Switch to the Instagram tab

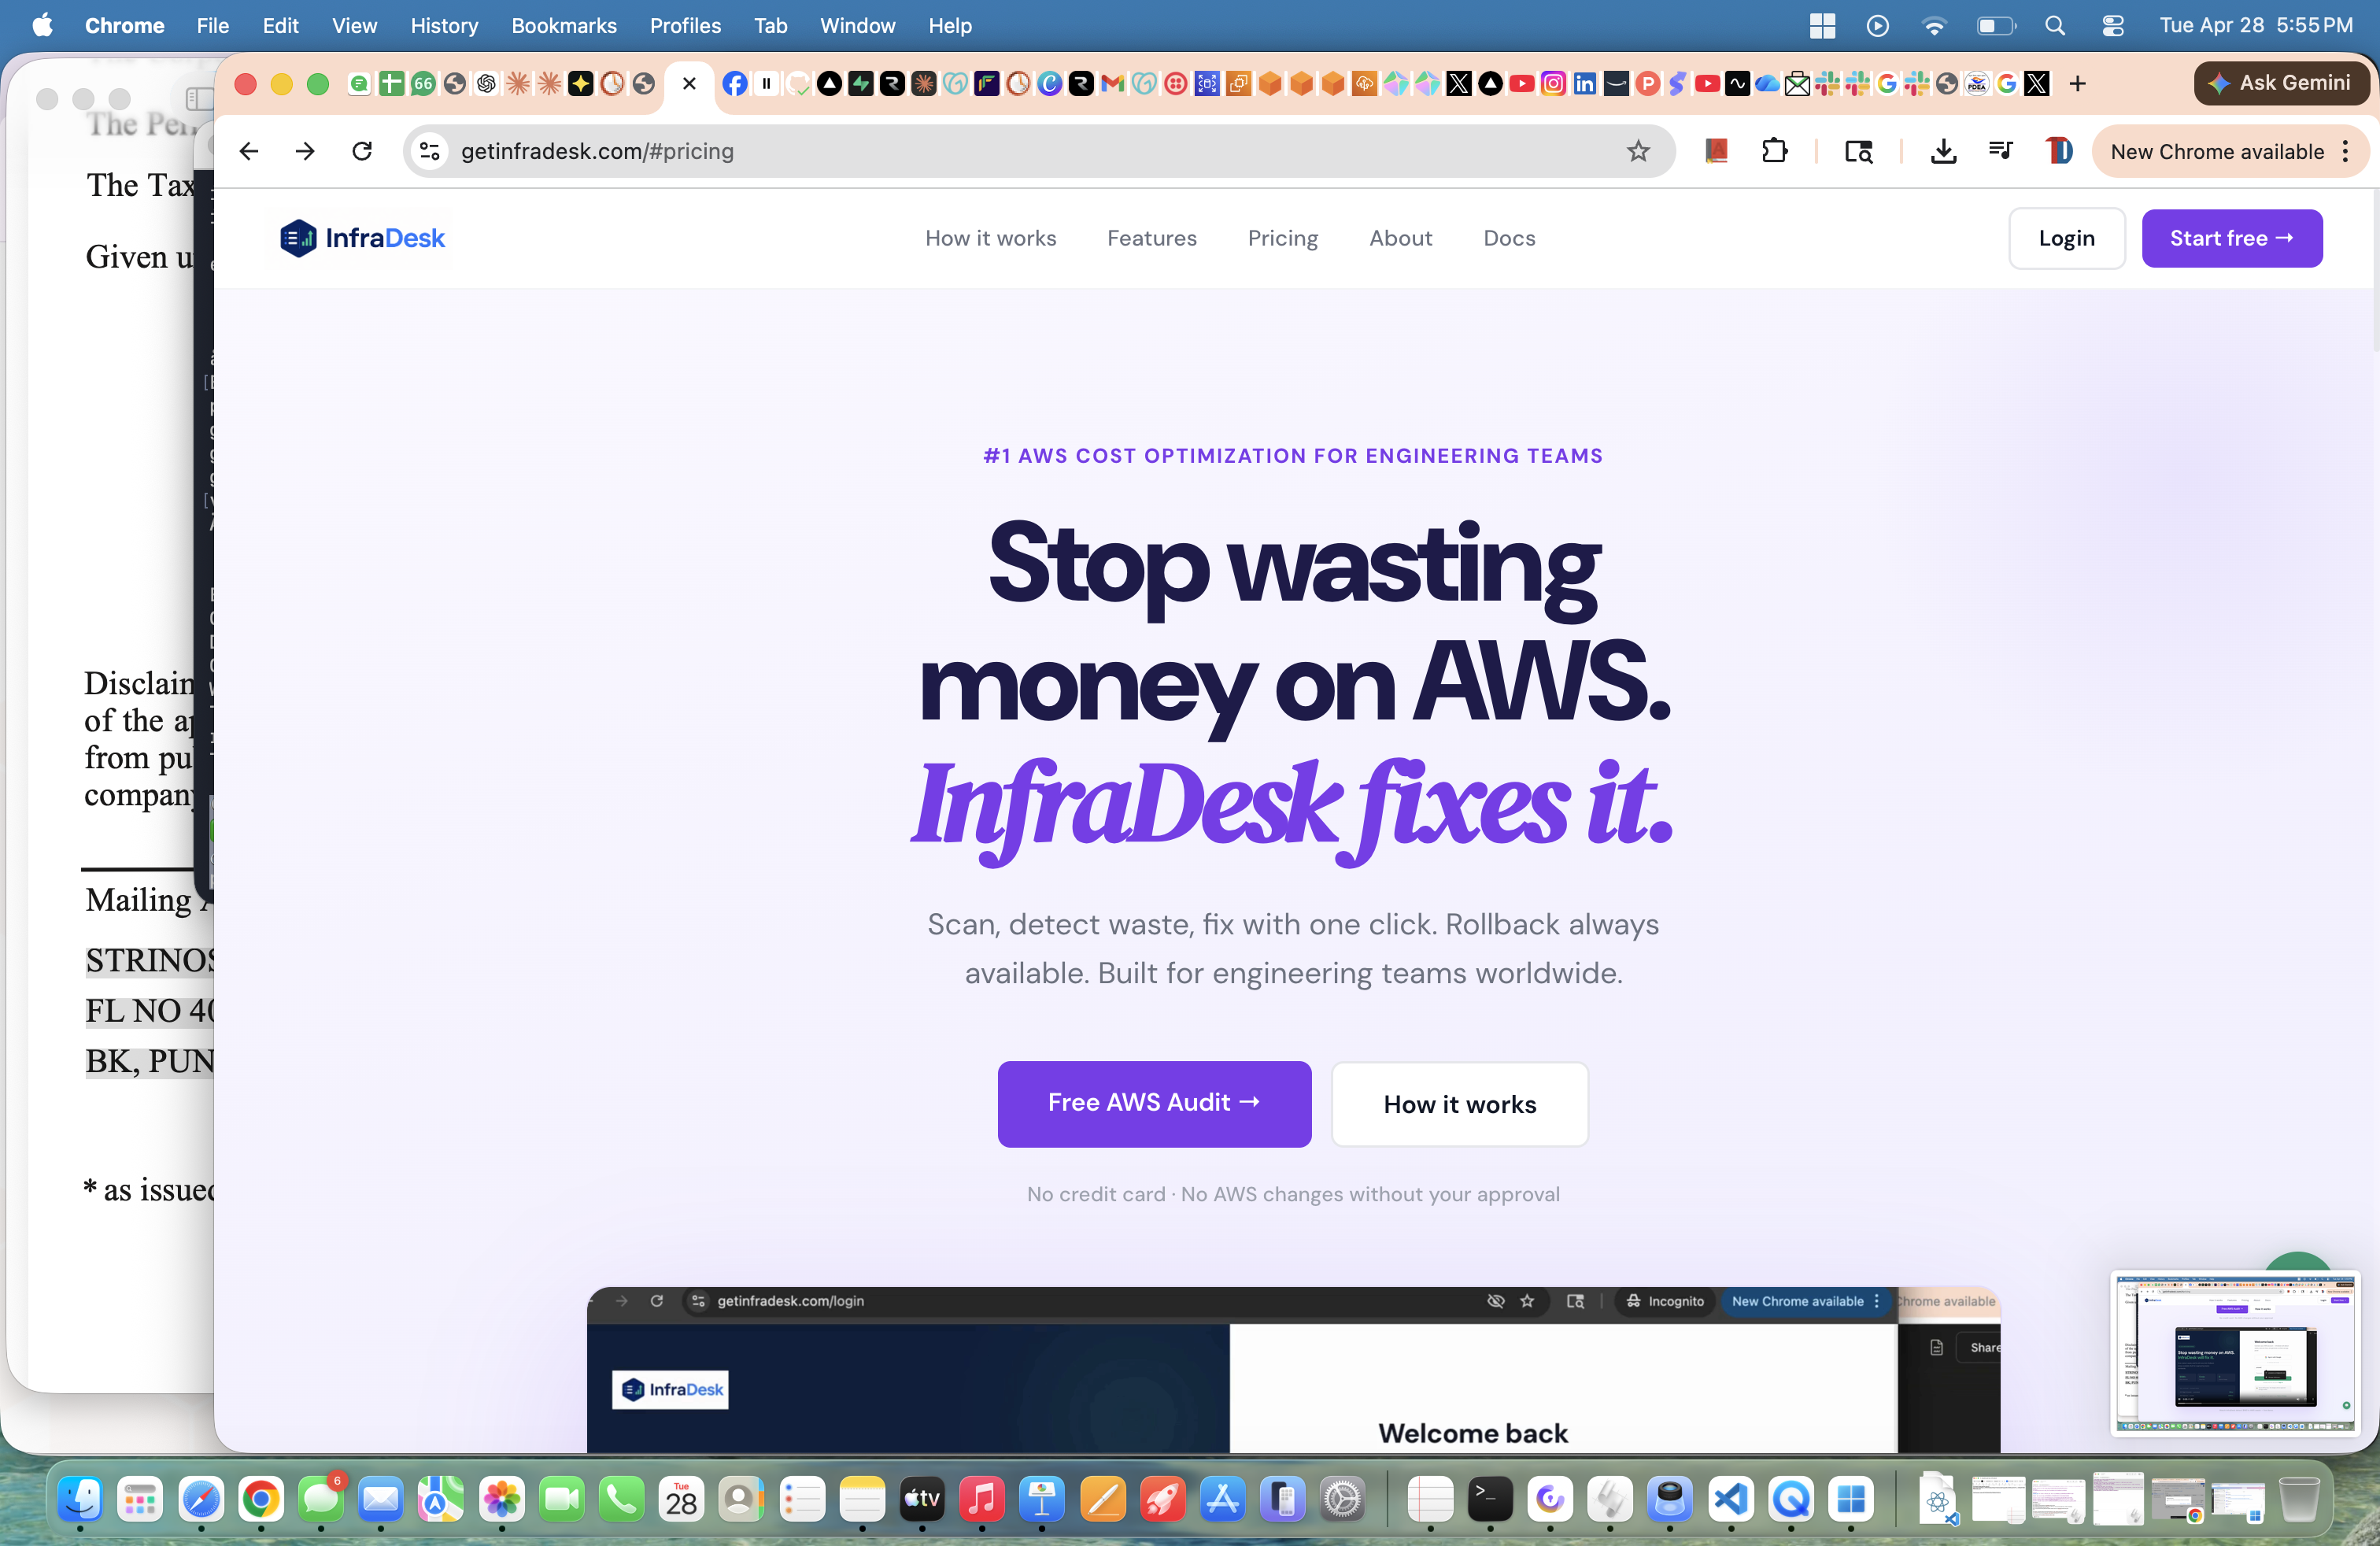coord(1553,84)
